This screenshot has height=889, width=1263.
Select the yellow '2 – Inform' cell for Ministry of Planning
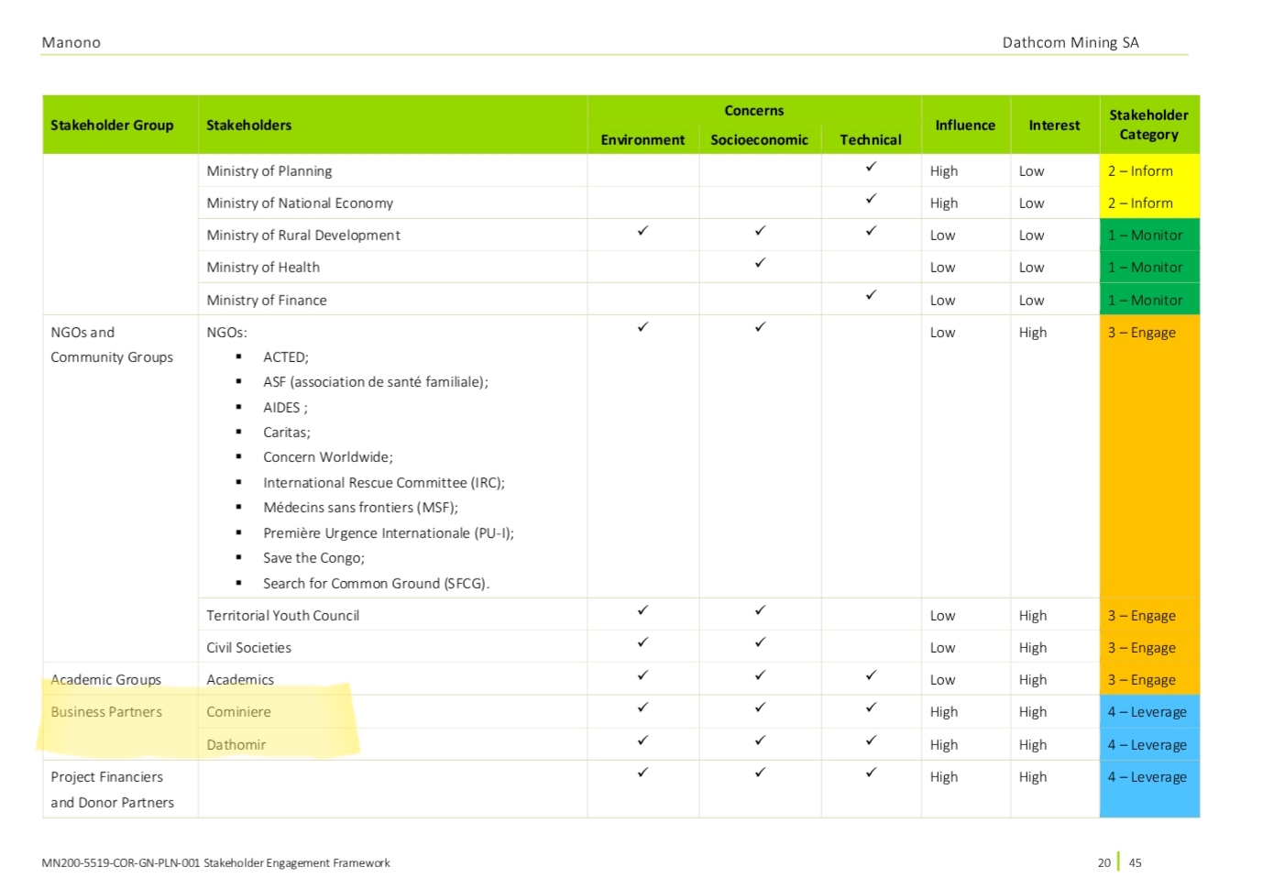pyautogui.click(x=1148, y=171)
